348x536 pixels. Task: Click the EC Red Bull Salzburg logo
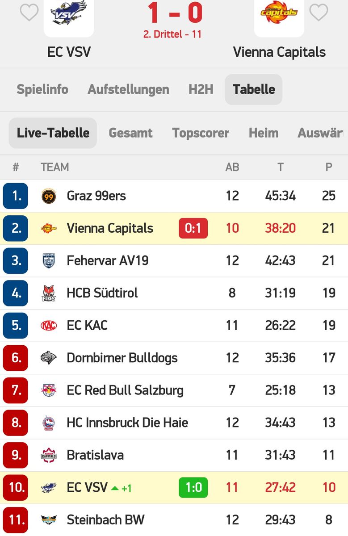[49, 390]
